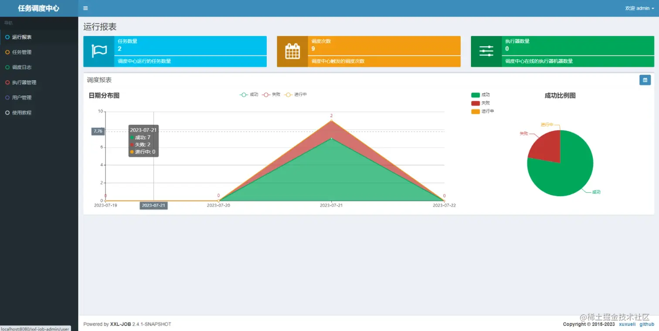Viewport: 659px width, 331px height.
Task: Click the sliders icon on the 执行器数量 card
Action: point(486,51)
